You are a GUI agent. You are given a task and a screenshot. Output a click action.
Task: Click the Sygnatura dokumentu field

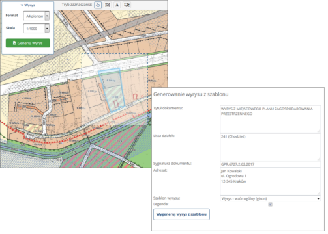point(271,164)
